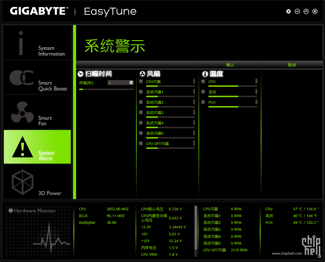This screenshot has height=262, width=325.
Task: Click the 扫瞄时间 clock icon
Action: 81,74
